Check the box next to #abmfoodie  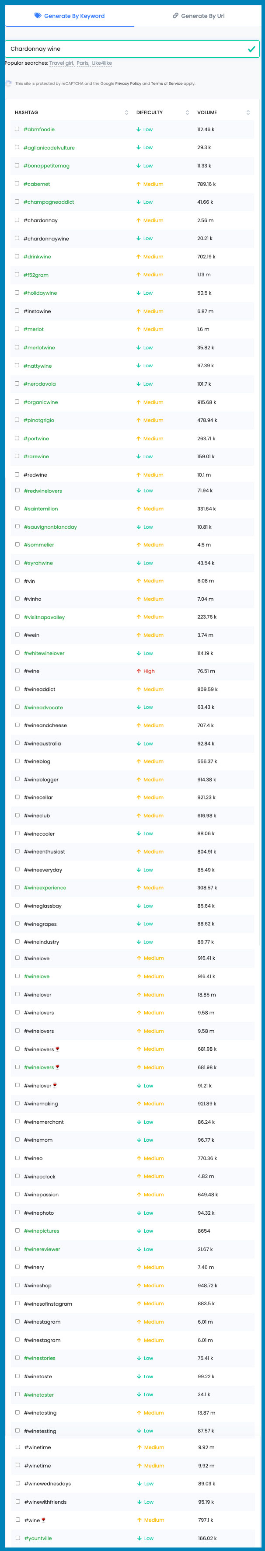17,129
